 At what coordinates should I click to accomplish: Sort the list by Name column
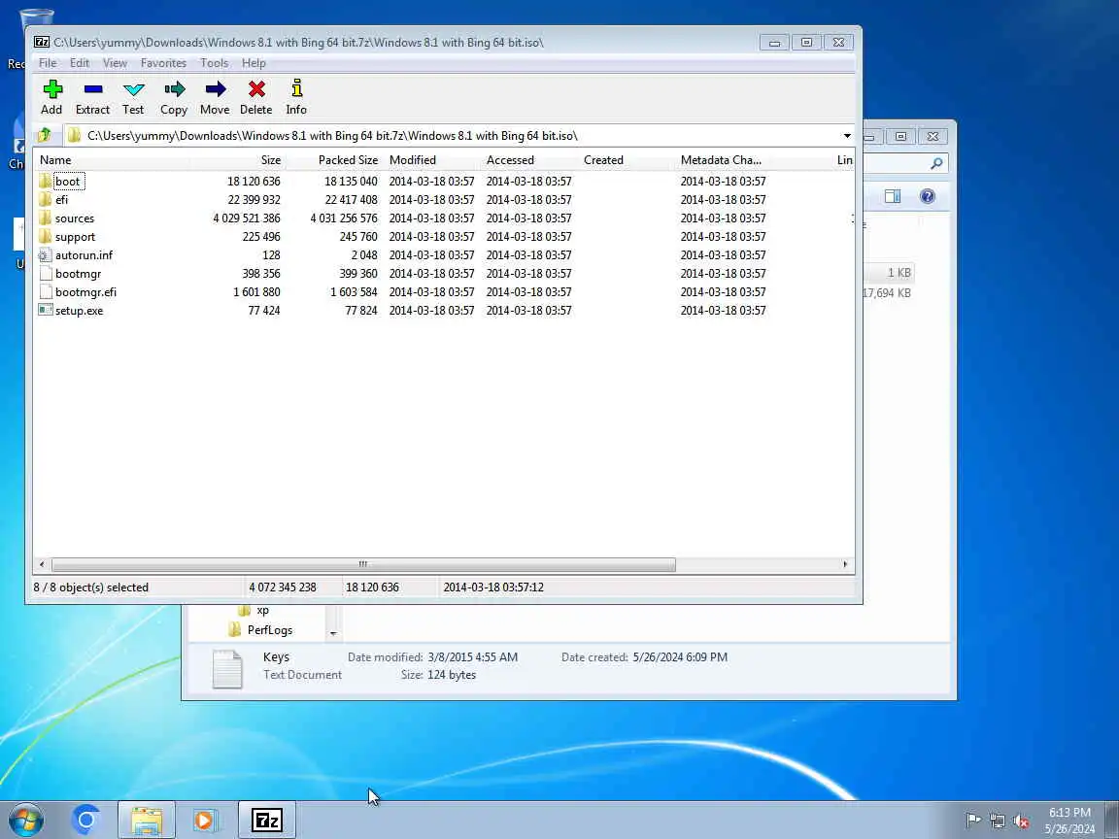point(113,160)
